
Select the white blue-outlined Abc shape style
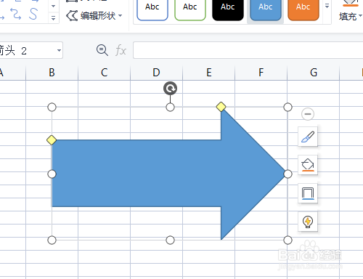coord(152,9)
